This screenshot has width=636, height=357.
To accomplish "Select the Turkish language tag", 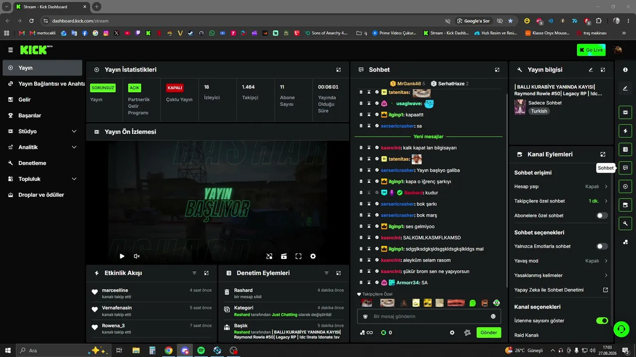I will tap(539, 111).
